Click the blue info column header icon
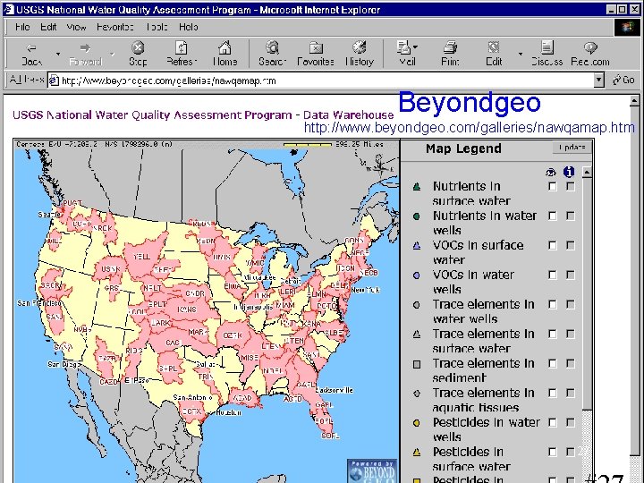The width and height of the screenshot is (644, 483). (x=569, y=172)
